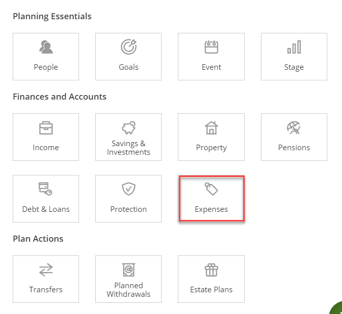This screenshot has height=314, width=342.
Task: Open the 'Pensions' text label
Action: coord(294,148)
